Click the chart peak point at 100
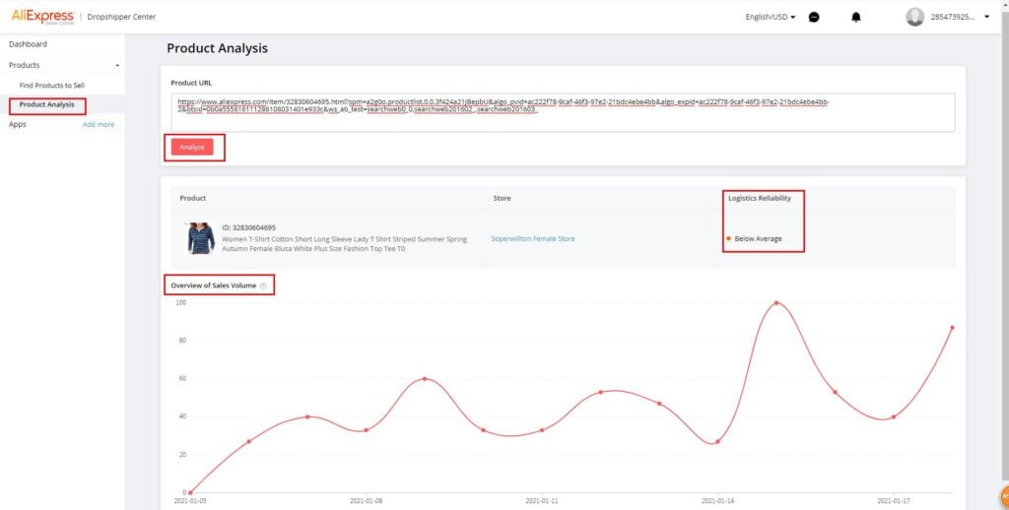The width and height of the screenshot is (1009, 510). (x=776, y=303)
